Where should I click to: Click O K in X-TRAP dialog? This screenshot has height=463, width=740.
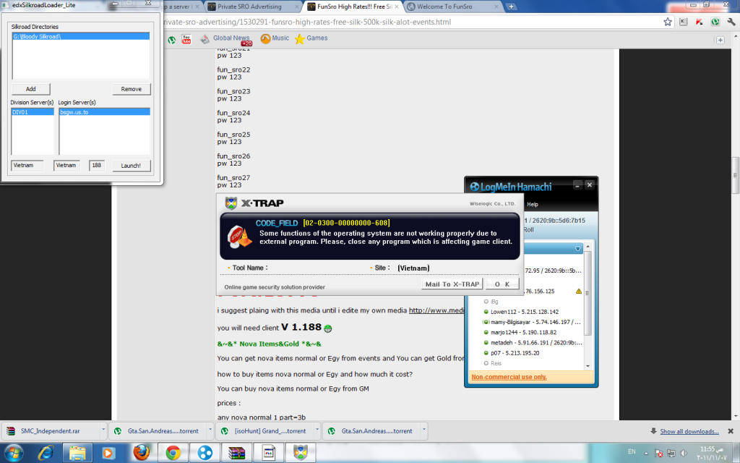pyautogui.click(x=502, y=284)
